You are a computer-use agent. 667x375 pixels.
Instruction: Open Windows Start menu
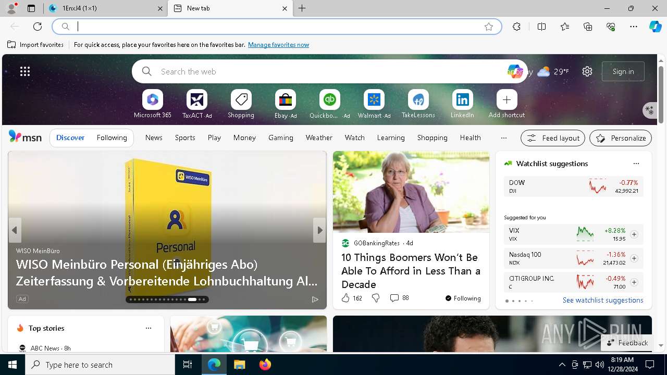pyautogui.click(x=13, y=365)
